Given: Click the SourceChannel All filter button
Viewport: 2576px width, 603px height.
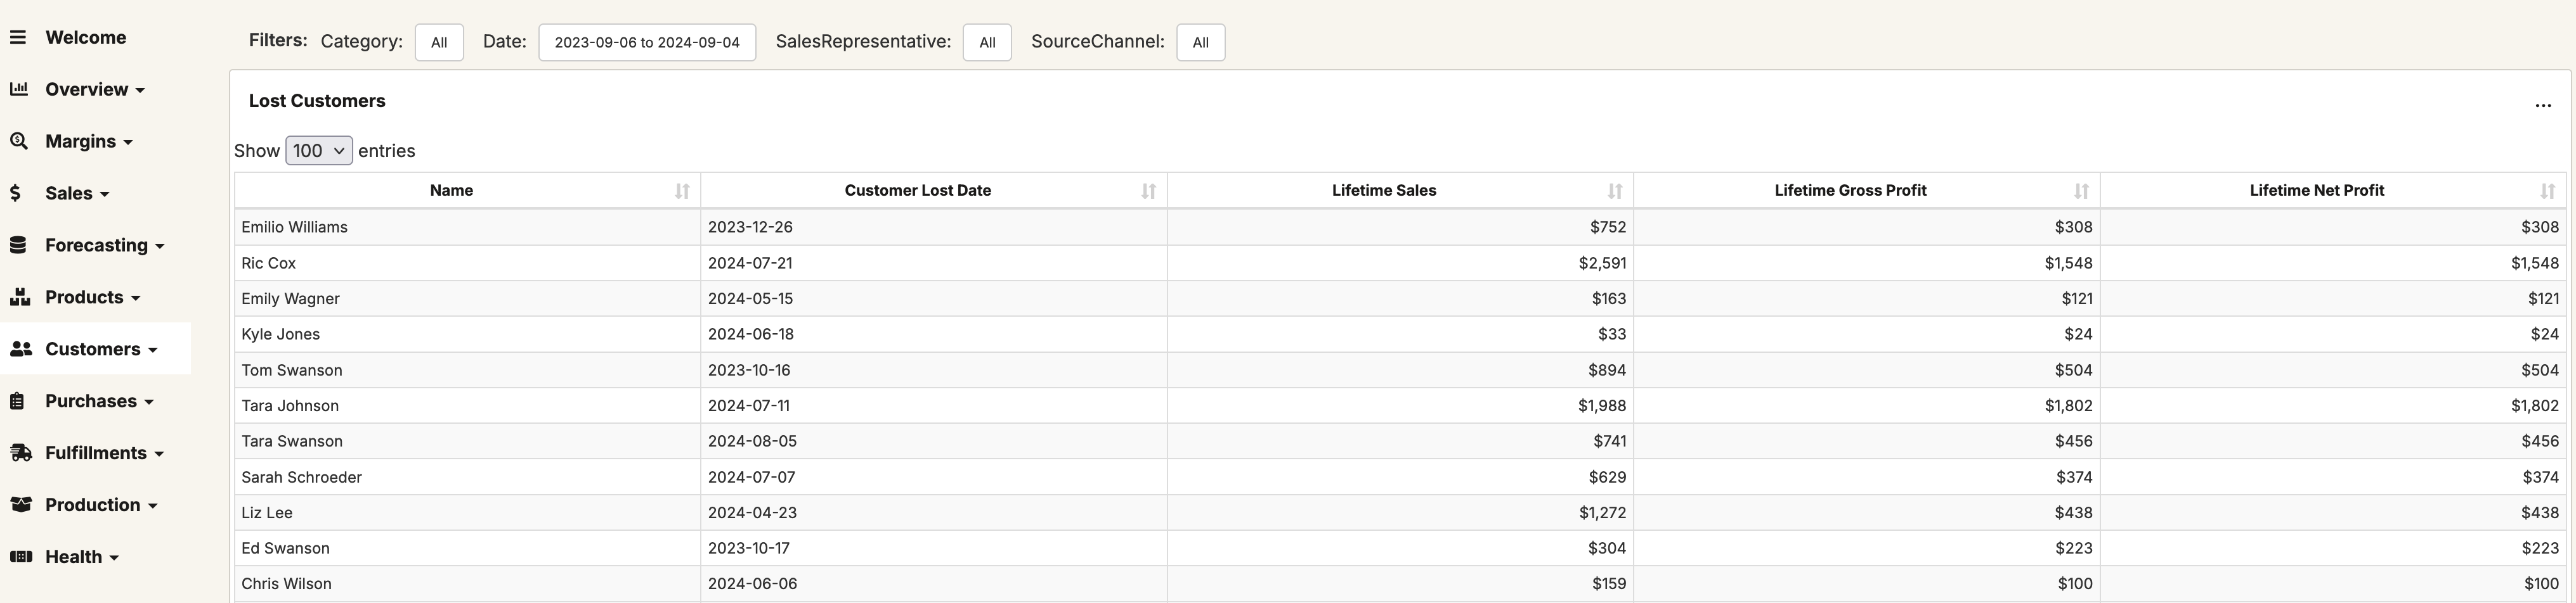Looking at the screenshot, I should pyautogui.click(x=1200, y=43).
